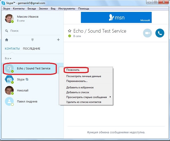The image size is (170, 141).
Task: Open the Инструменты menu
Action: point(66,8)
